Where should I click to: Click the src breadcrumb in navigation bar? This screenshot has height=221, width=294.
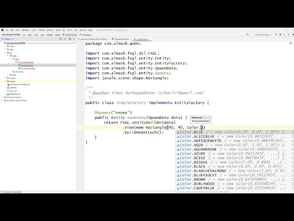tap(24, 35)
